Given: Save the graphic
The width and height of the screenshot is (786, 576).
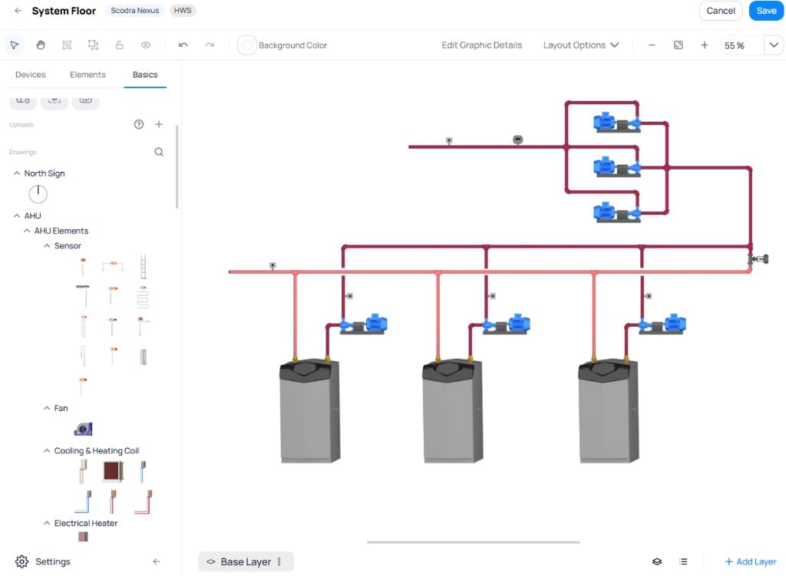Looking at the screenshot, I should point(766,11).
